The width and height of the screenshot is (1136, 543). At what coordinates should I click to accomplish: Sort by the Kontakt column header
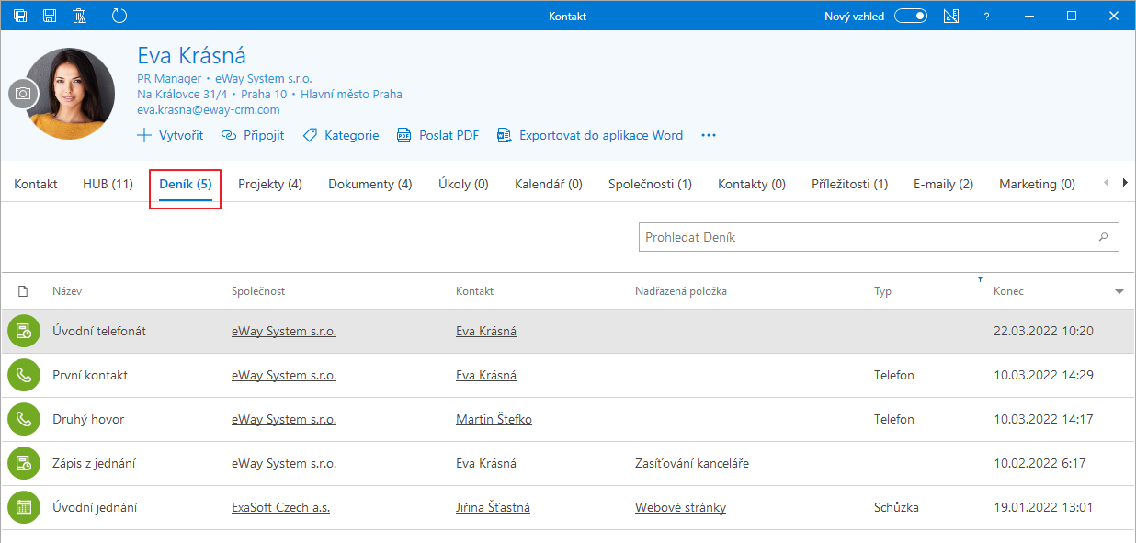click(475, 291)
